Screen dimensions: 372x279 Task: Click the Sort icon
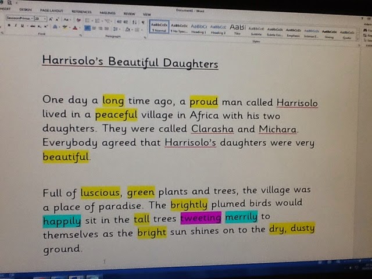coord(134,22)
